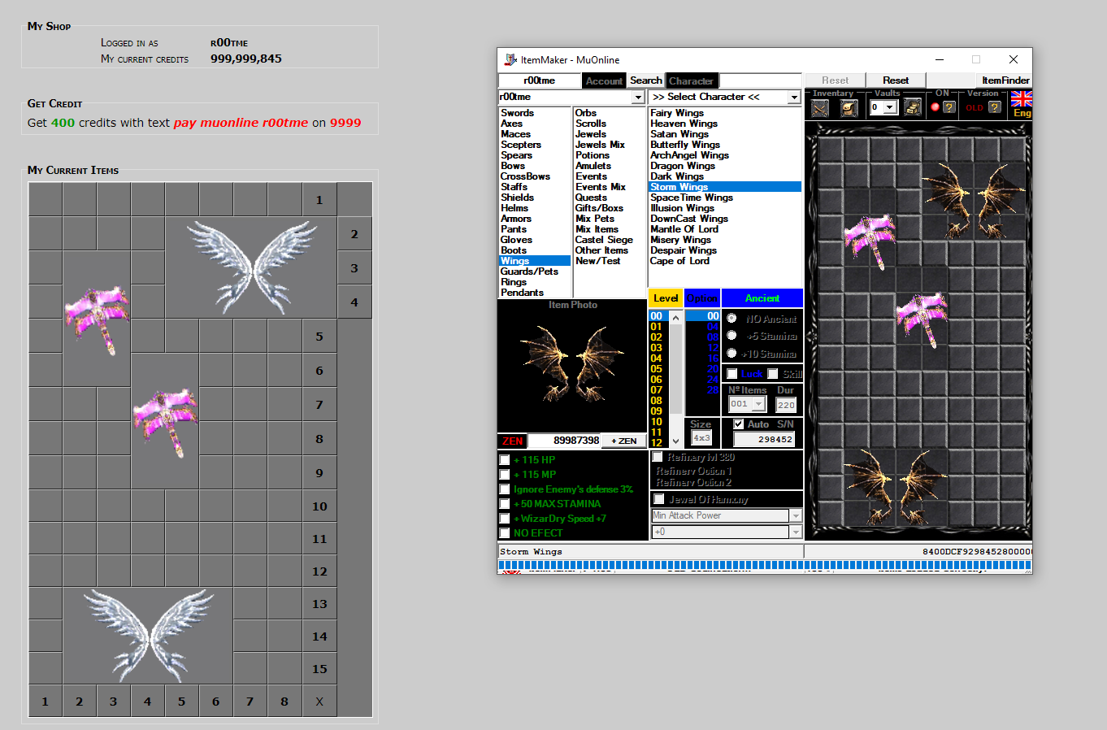This screenshot has width=1107, height=730.
Task: Click the enabled Reset button beside ItemFinder
Action: click(896, 80)
